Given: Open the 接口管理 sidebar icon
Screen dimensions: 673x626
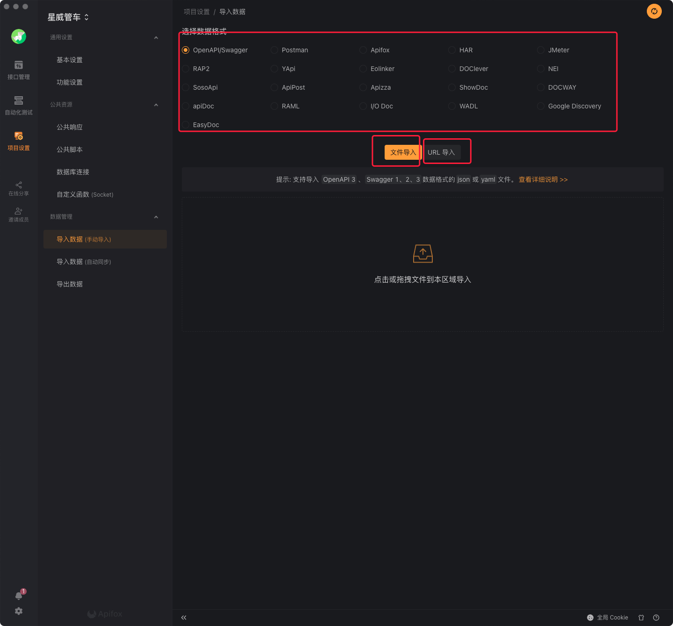Looking at the screenshot, I should (x=19, y=70).
